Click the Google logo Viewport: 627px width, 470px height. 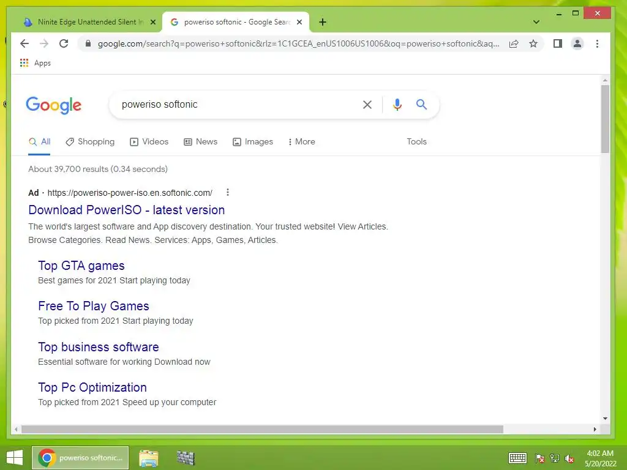pos(54,105)
